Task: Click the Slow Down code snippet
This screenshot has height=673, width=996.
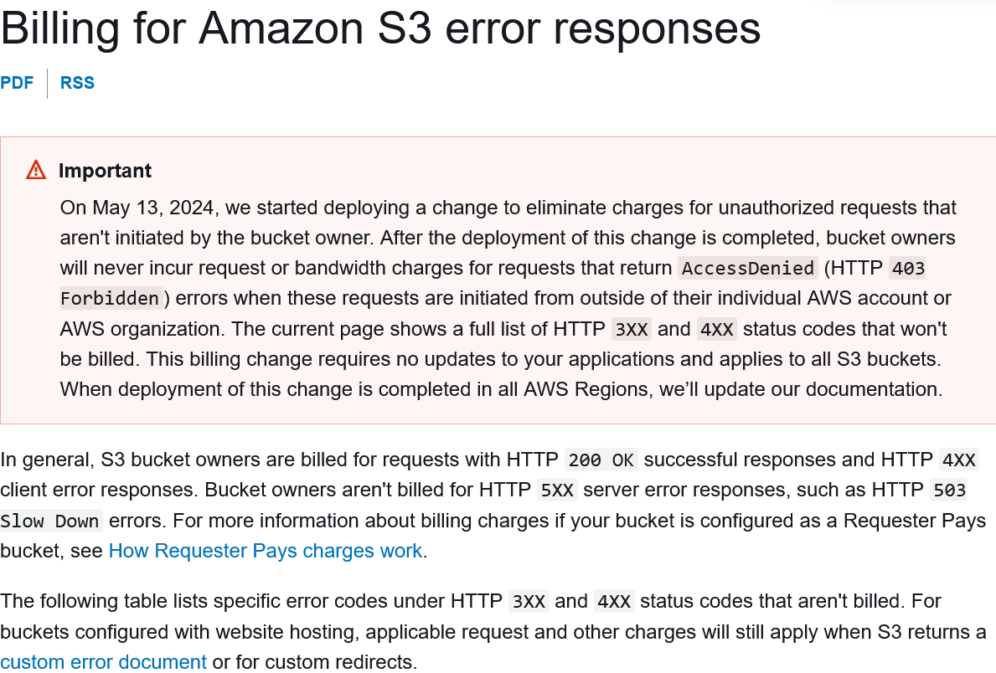Action: click(51, 521)
